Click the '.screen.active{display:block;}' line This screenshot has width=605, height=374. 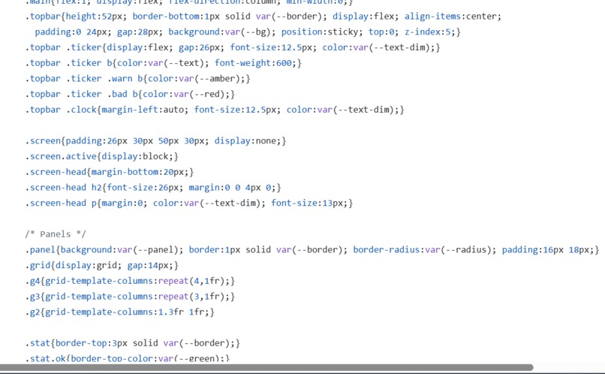(102, 156)
